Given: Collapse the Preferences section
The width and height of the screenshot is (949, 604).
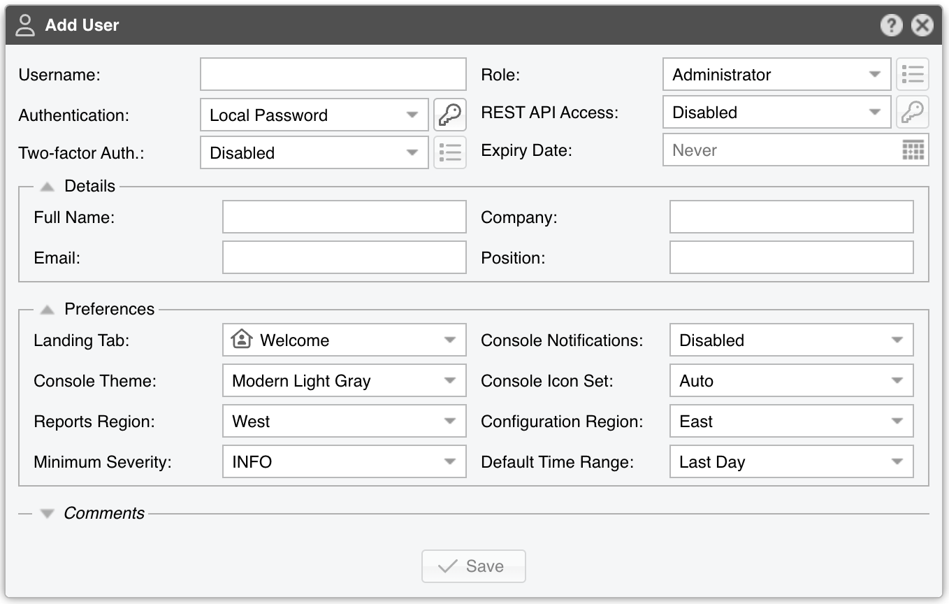Looking at the screenshot, I should 47,309.
